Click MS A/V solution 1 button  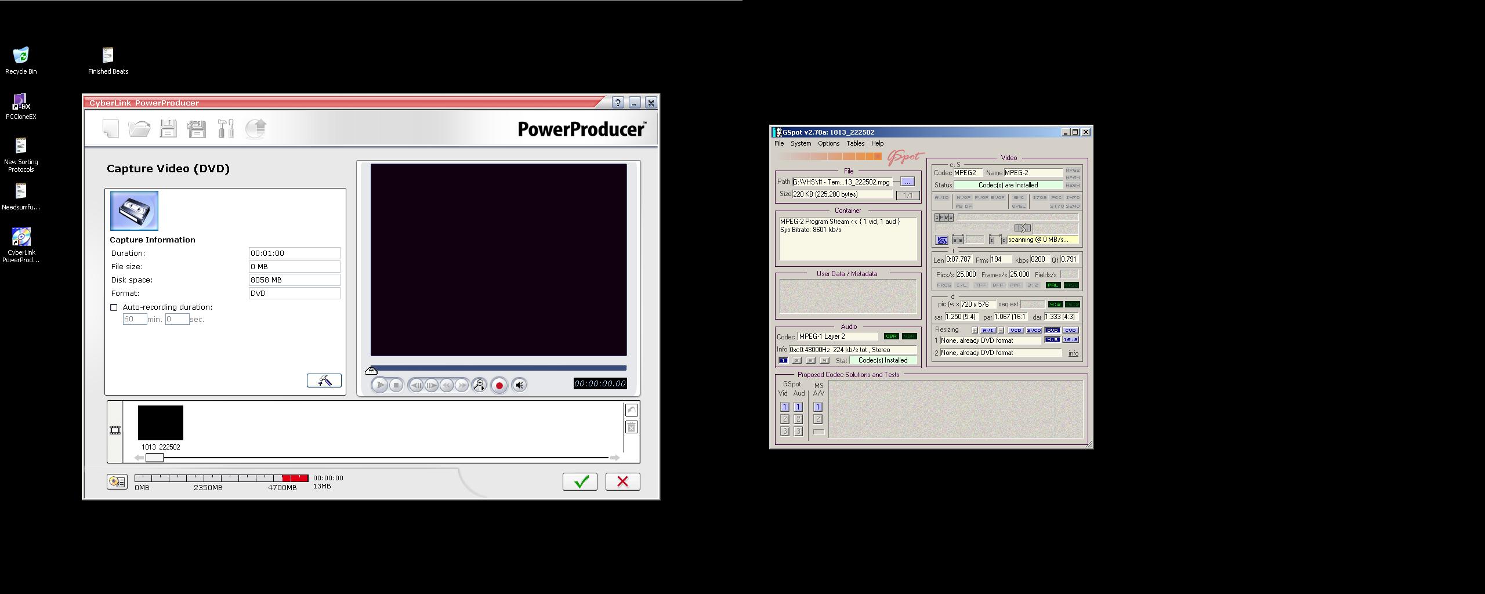pos(818,407)
